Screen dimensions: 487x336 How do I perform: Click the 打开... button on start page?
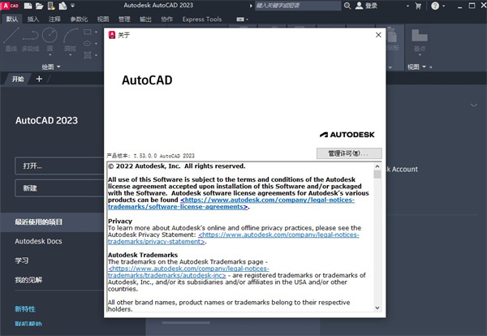click(59, 166)
